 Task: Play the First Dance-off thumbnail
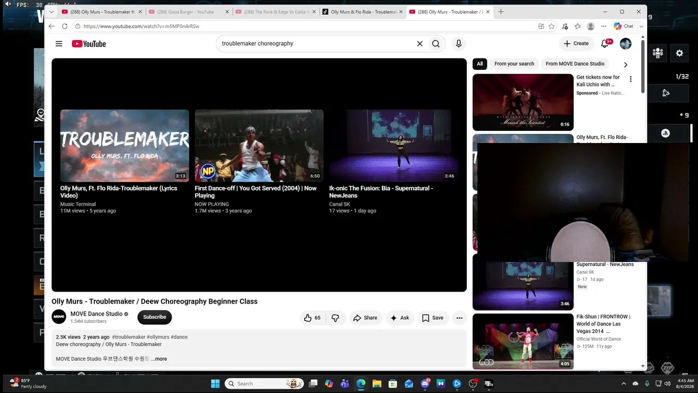[259, 146]
